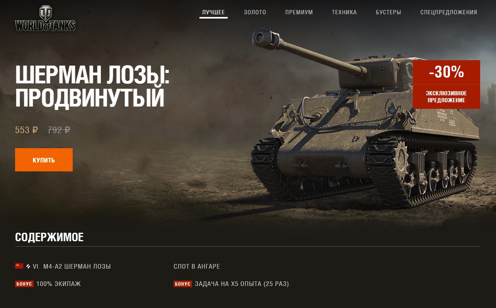Click the red БОНУС badge near 100% ЭКИПАЖ
This screenshot has width=496, height=308.
point(24,284)
